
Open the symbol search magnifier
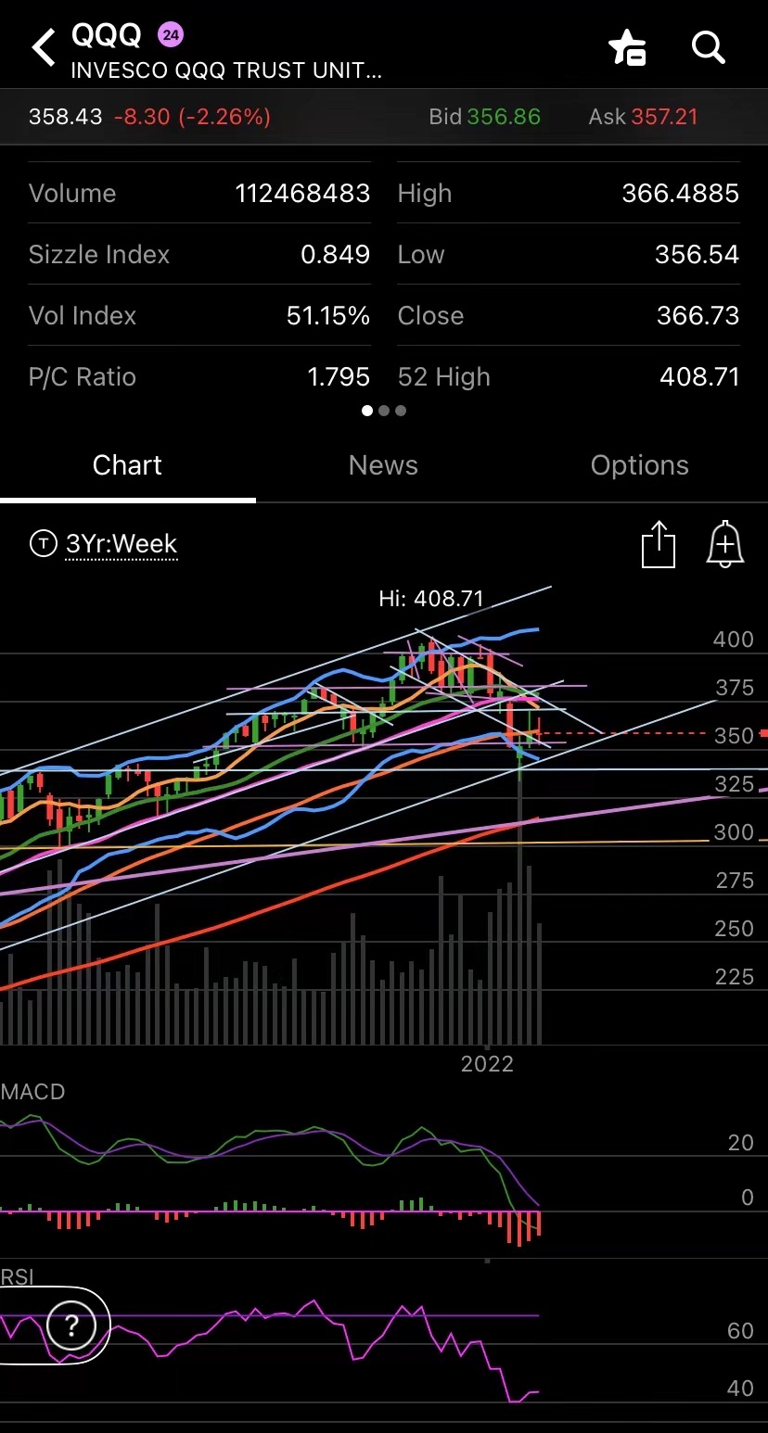tap(709, 46)
